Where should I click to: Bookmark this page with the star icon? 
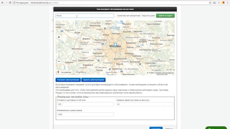click(x=210, y=3)
